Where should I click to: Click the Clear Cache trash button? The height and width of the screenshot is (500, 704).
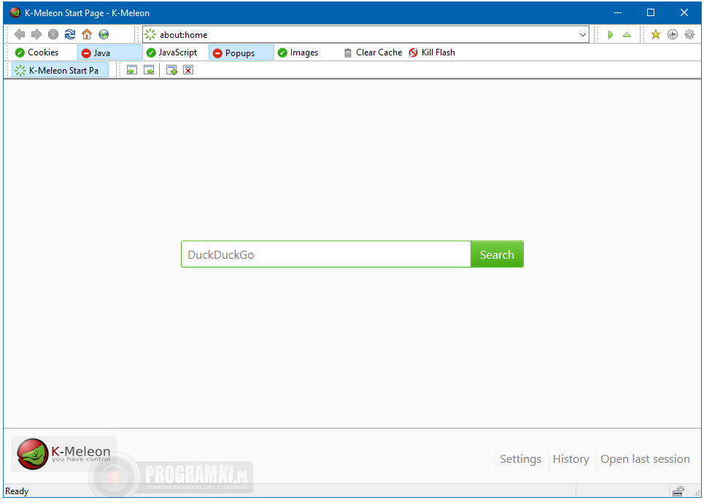coord(373,52)
